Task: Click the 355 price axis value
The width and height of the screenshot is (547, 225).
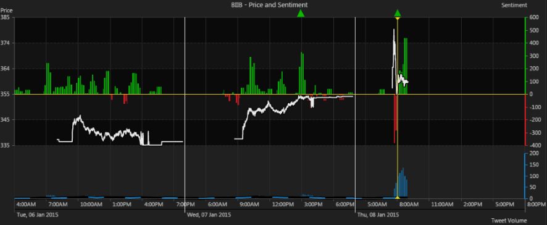Action: tap(5, 94)
